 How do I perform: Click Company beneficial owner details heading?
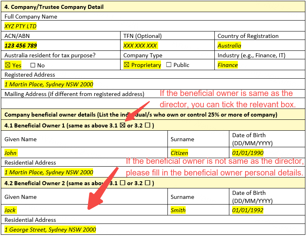click(141, 115)
